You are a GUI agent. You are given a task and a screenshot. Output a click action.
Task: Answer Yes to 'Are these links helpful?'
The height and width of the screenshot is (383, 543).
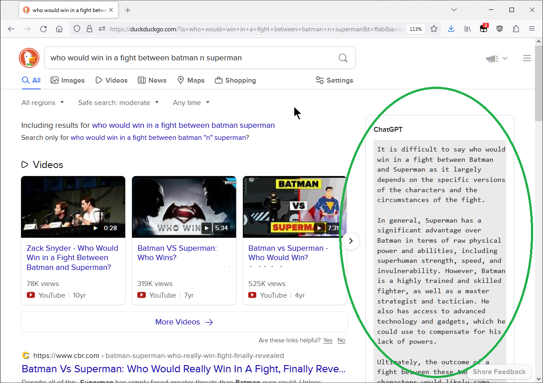[x=328, y=341]
